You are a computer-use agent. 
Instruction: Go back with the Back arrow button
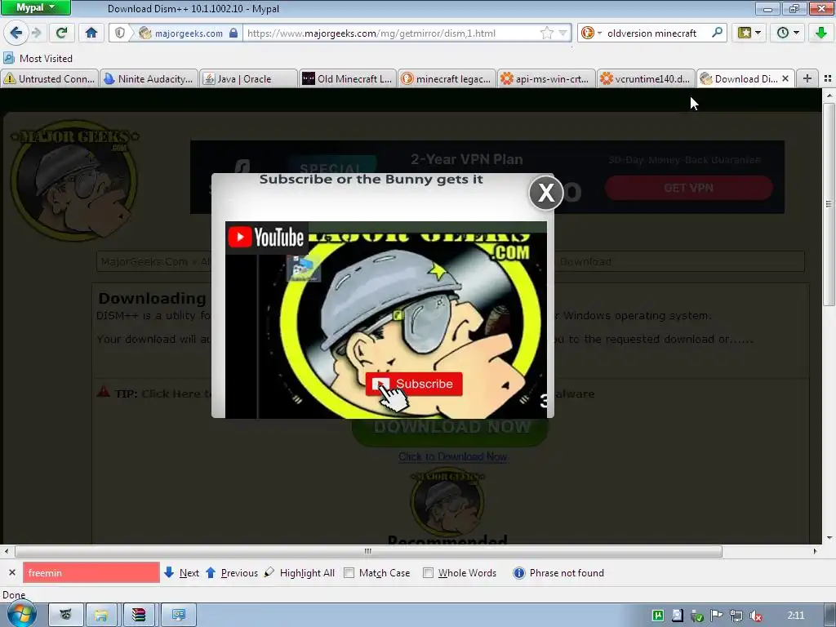tap(16, 33)
